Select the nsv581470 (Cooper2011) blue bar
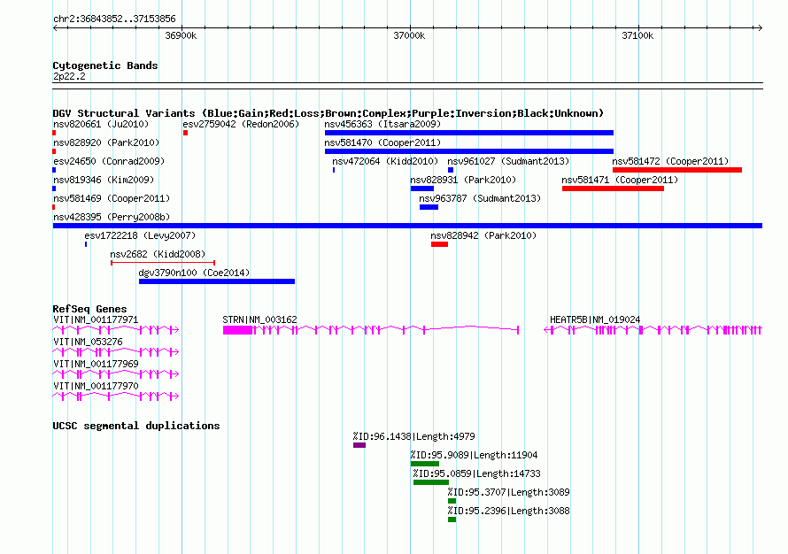Viewport: 788px width, 554px height. [469, 151]
